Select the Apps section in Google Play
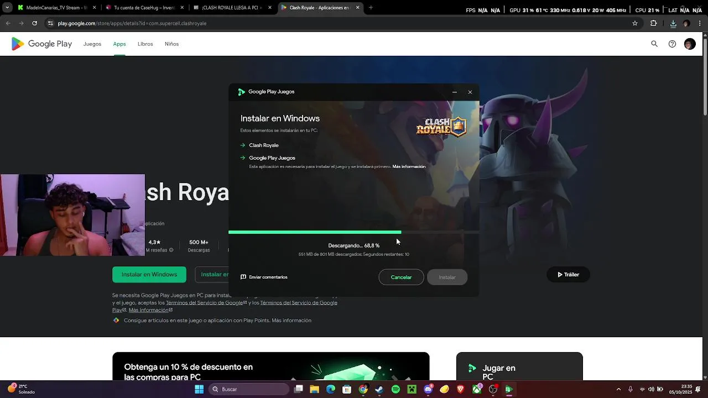The width and height of the screenshot is (708, 398). 119,44
